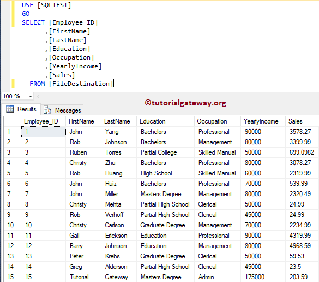The height and width of the screenshot is (282, 319).
Task: Select row header number 15
Action: [x=13, y=277]
